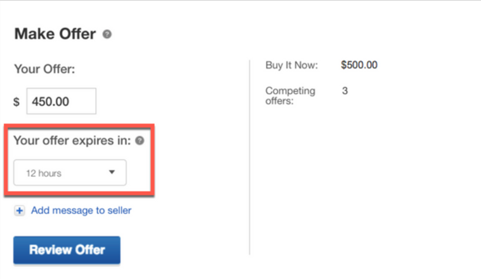Click help icon next to offer expiration label
The height and width of the screenshot is (279, 481).
point(140,140)
